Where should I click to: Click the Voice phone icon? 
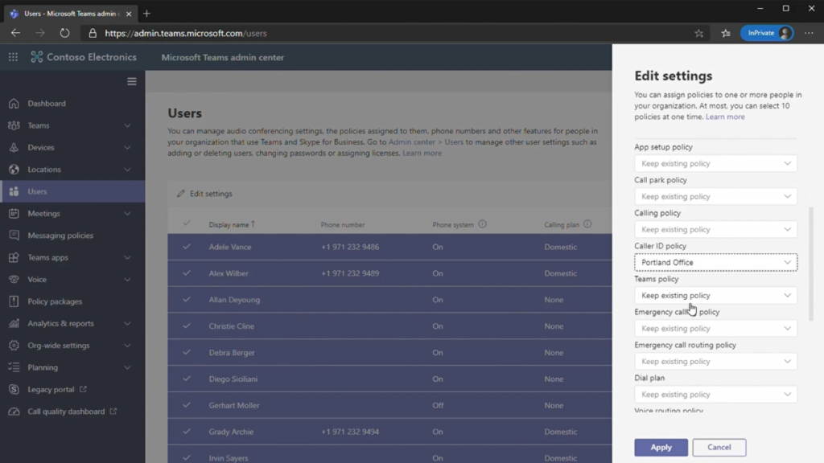[x=14, y=280]
